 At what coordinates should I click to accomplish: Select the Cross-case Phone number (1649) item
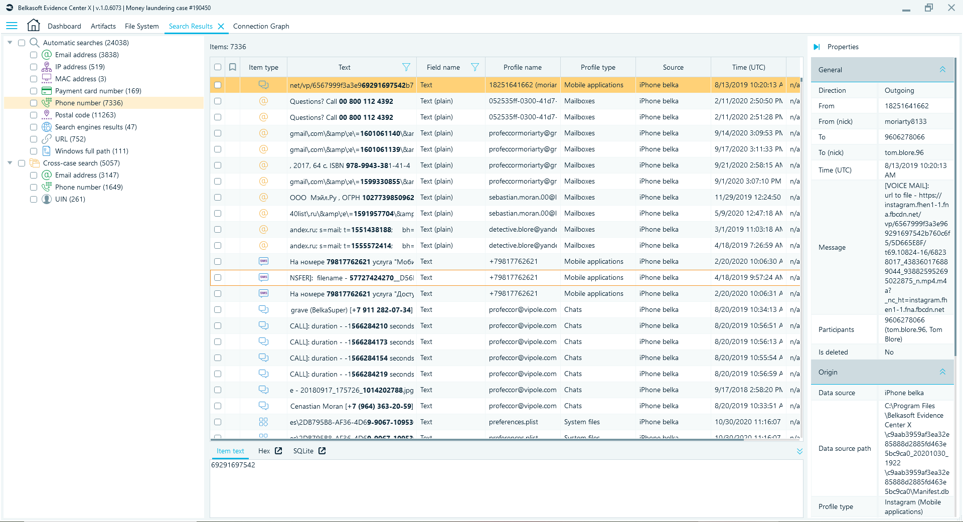pos(89,187)
